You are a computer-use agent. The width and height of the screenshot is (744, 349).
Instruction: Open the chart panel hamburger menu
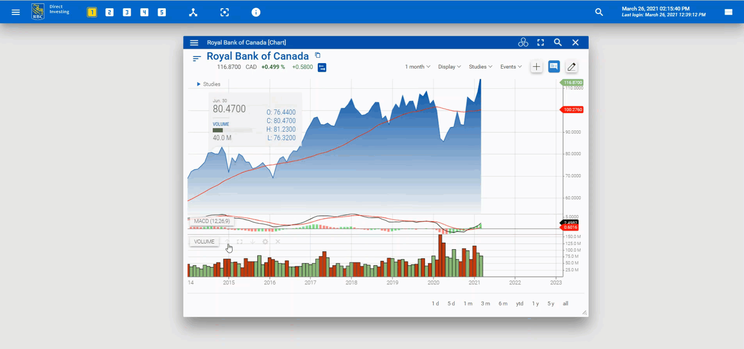coord(194,42)
